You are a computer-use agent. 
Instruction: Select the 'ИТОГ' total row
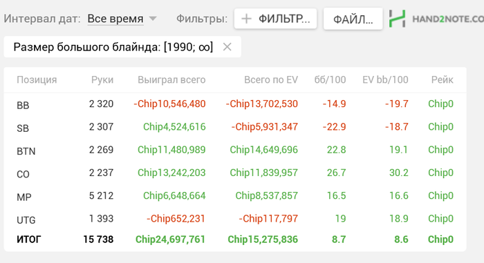pos(235,240)
